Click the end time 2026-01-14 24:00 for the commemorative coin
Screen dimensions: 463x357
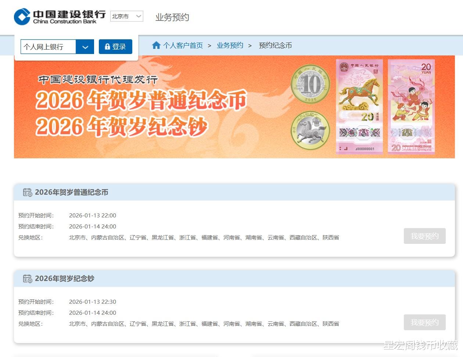[x=93, y=226]
